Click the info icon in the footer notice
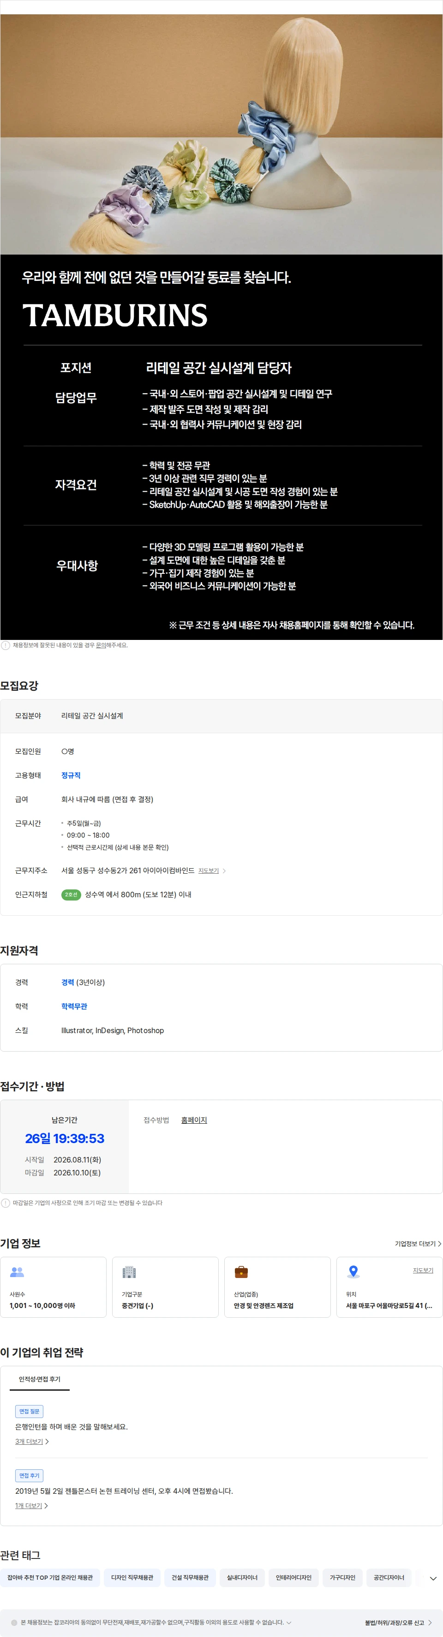This screenshot has width=443, height=1637. pyautogui.click(x=14, y=1622)
